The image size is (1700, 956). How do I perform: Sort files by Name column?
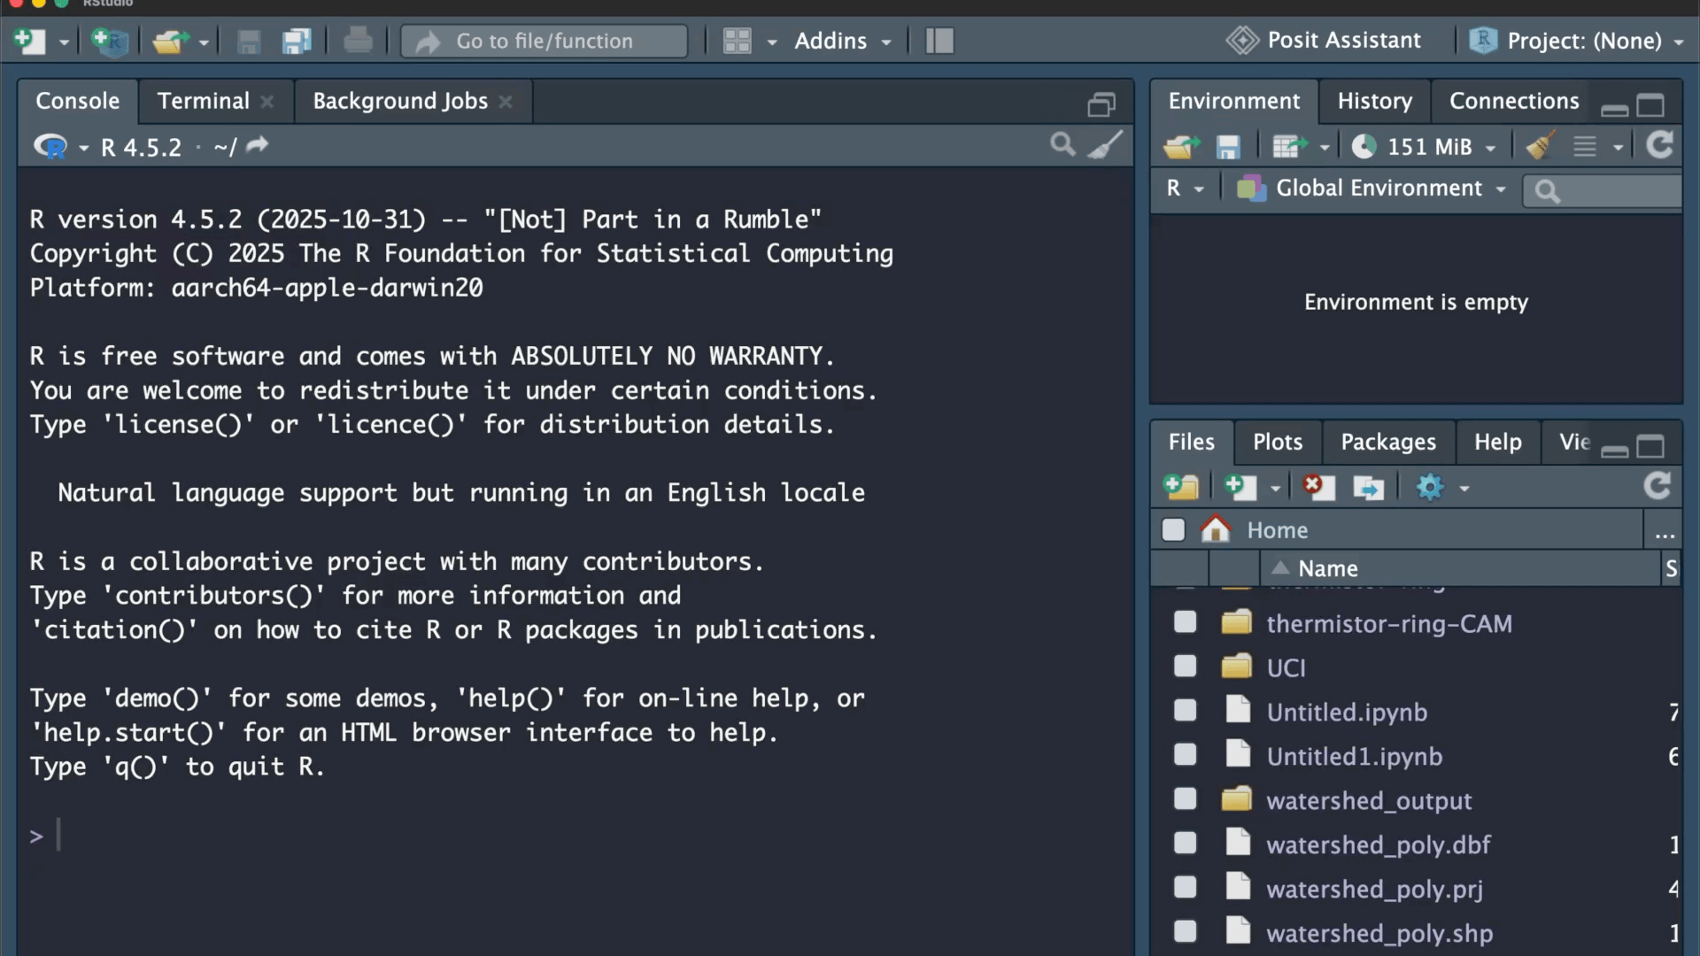(x=1327, y=568)
